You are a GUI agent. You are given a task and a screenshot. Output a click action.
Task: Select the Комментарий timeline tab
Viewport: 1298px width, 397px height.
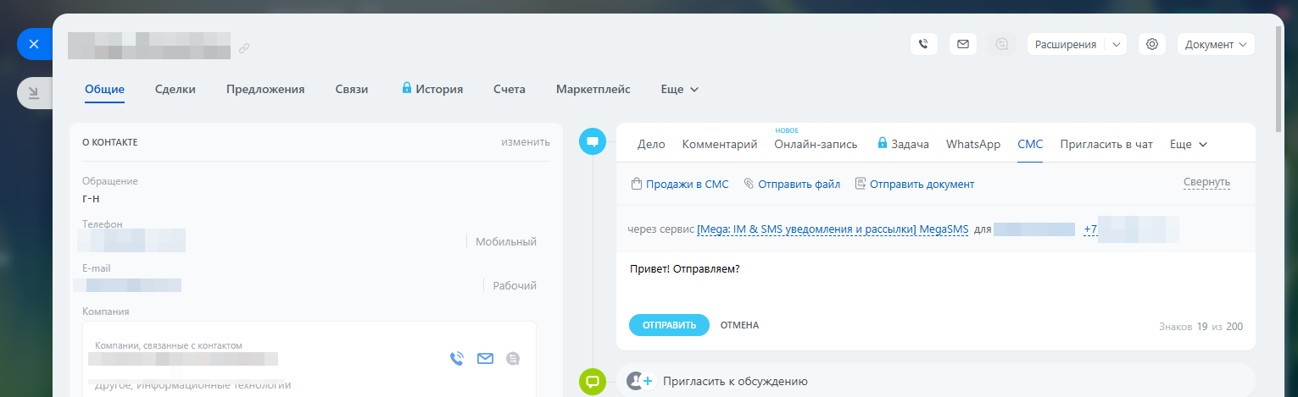point(720,144)
